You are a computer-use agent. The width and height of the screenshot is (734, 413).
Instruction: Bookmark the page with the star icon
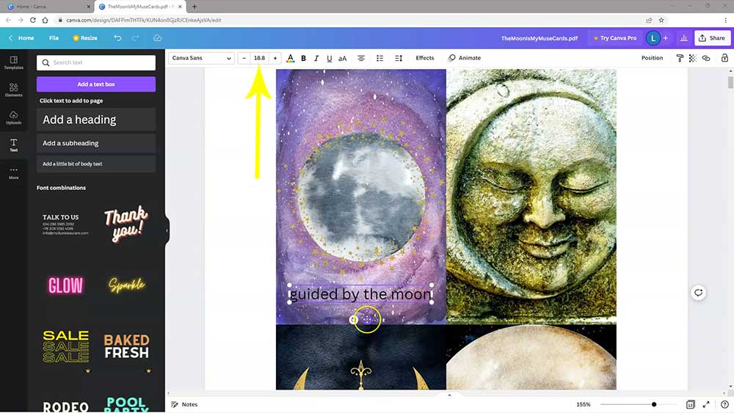661,20
